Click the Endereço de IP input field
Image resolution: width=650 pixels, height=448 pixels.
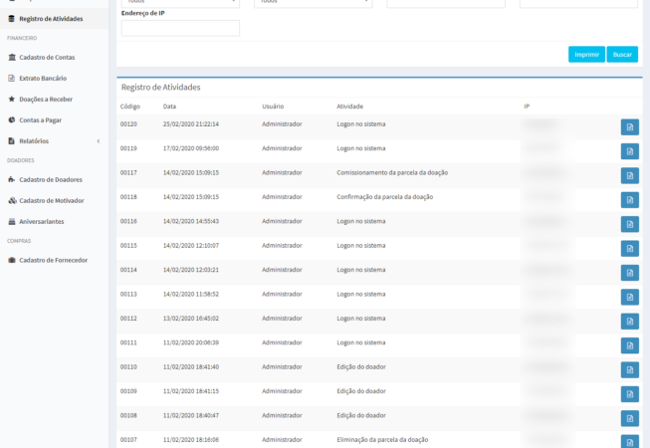click(x=180, y=28)
